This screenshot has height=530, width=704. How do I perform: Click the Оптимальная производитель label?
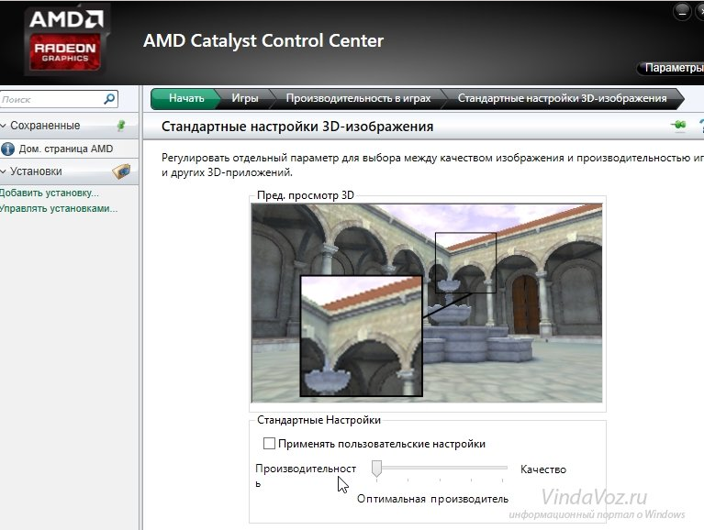click(x=432, y=499)
